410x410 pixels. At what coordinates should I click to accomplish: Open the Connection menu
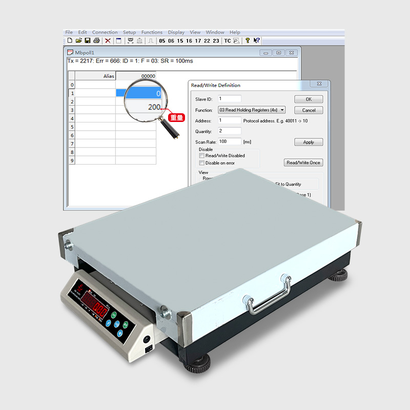(105, 32)
